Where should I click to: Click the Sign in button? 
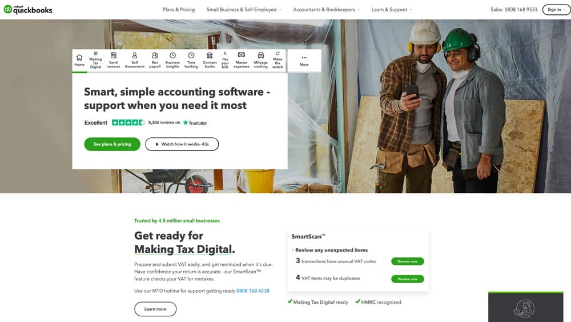(x=556, y=10)
